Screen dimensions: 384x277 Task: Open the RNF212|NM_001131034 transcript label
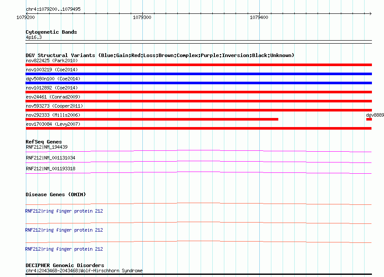(x=50, y=158)
